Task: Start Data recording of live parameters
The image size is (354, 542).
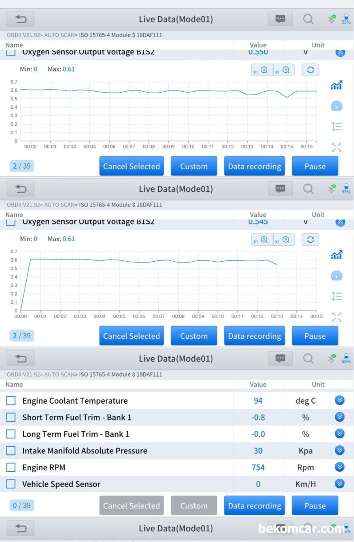Action: pos(254,506)
